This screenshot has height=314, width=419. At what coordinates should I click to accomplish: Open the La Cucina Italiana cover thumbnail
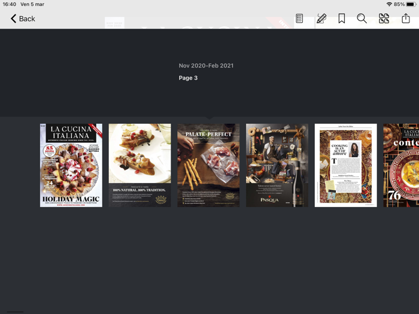(71, 165)
